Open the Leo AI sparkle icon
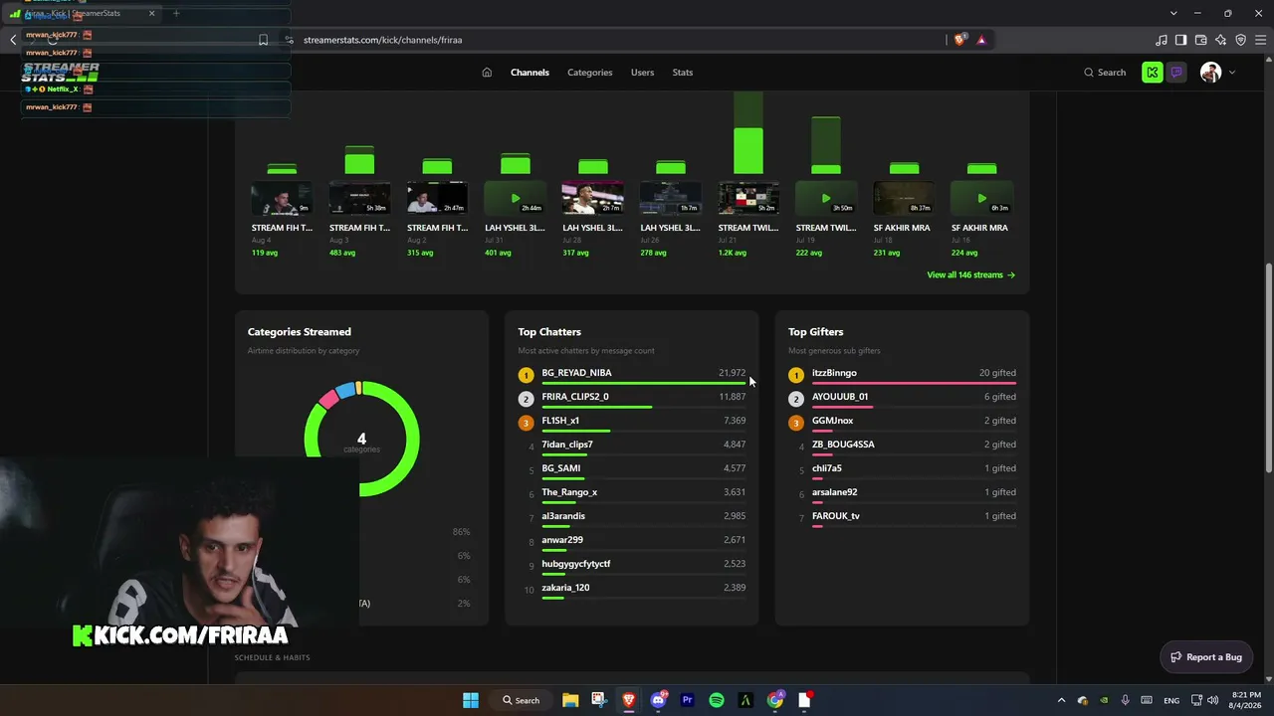Viewport: 1274px width, 716px height. point(1220,40)
